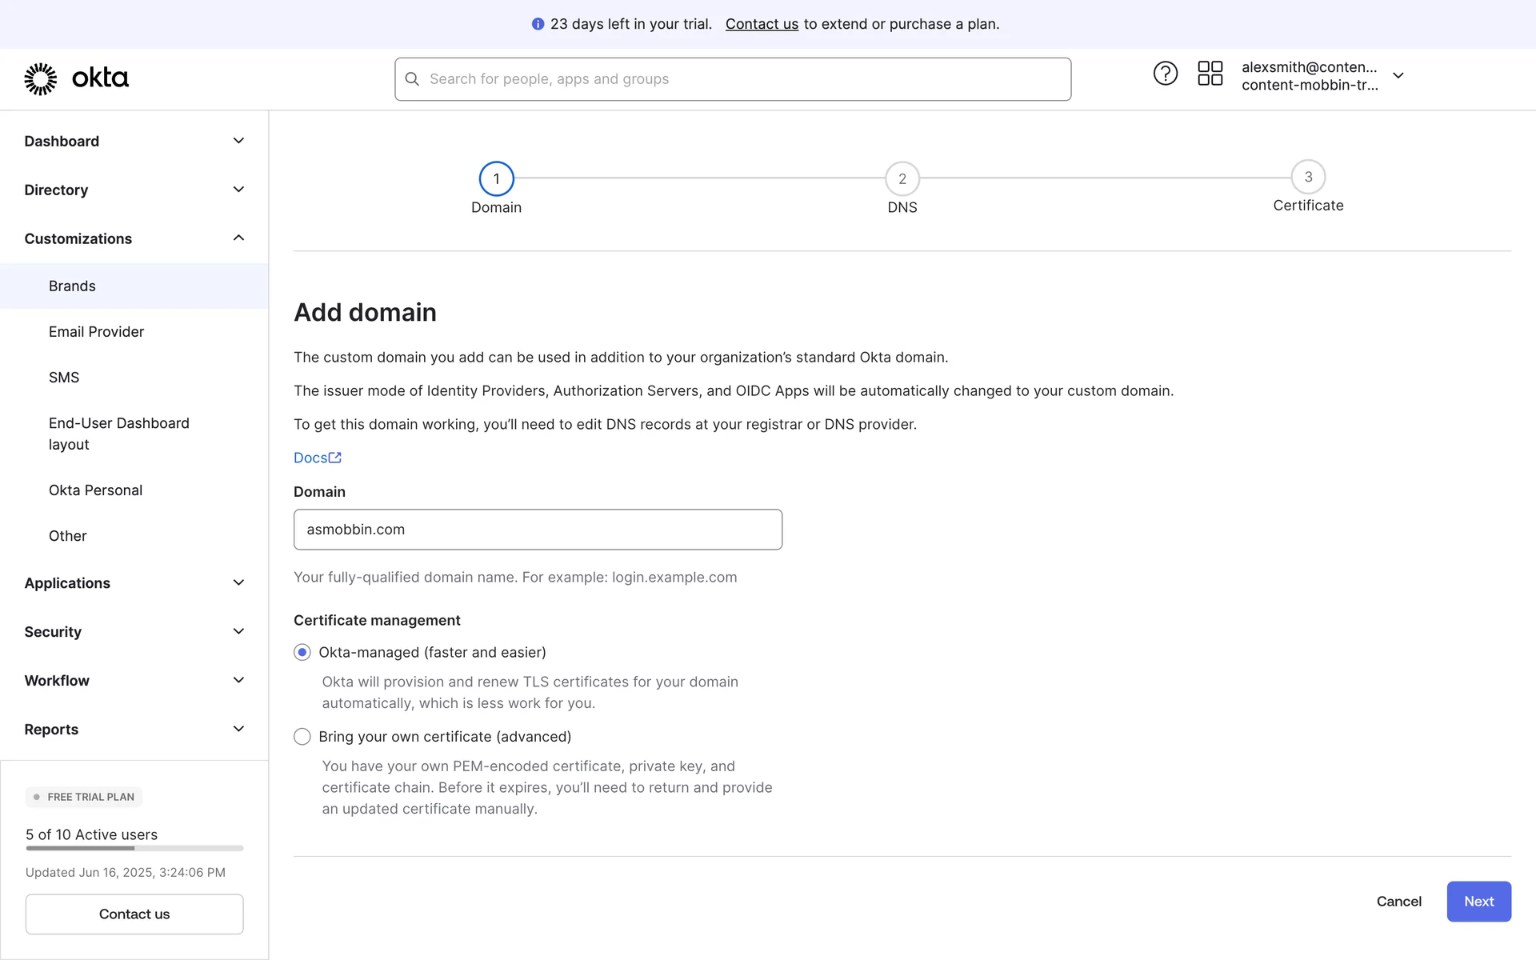The width and height of the screenshot is (1536, 960).
Task: Open the apps grid icon
Action: pos(1210,74)
